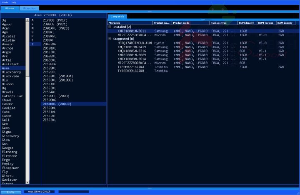Screen dimensions: 300x195
Task: Switch to the Phones tab
Action: coord(10,8)
